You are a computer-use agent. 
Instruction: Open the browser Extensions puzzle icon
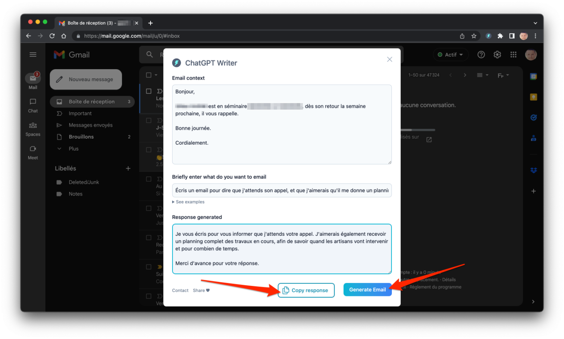tap(500, 36)
